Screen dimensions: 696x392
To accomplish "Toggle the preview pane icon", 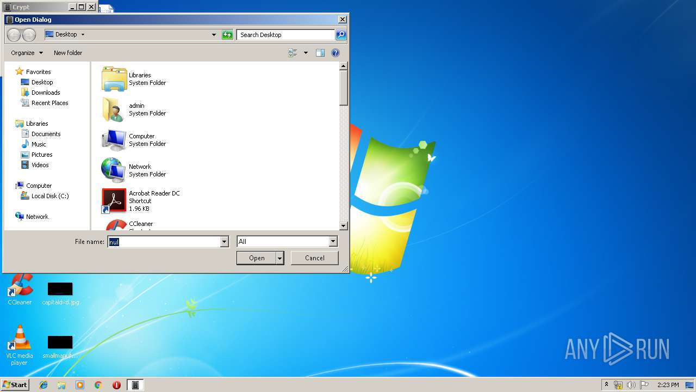I will (x=320, y=53).
